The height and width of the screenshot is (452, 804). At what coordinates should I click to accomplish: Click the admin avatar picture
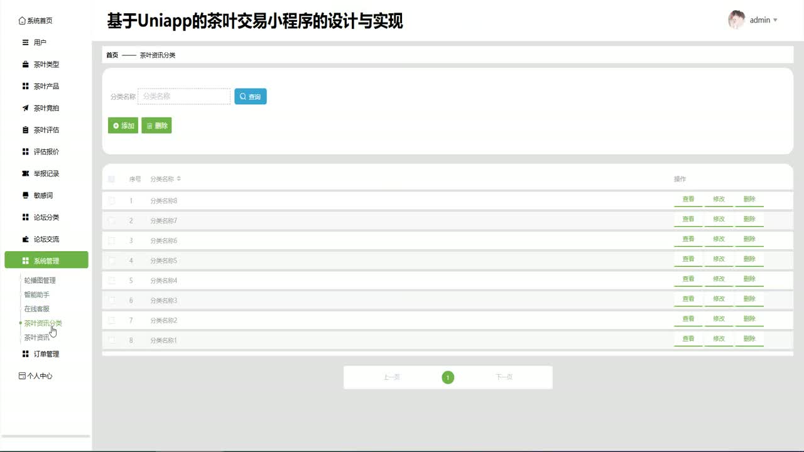coord(736,20)
